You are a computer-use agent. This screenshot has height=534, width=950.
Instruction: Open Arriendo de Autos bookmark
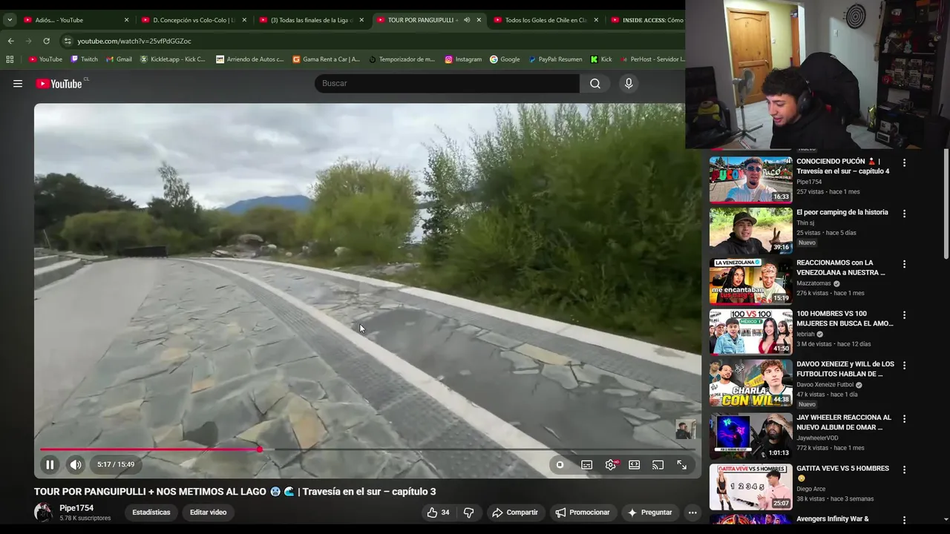(249, 59)
